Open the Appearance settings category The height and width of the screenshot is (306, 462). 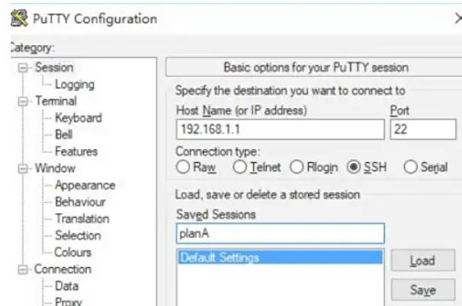pos(85,185)
